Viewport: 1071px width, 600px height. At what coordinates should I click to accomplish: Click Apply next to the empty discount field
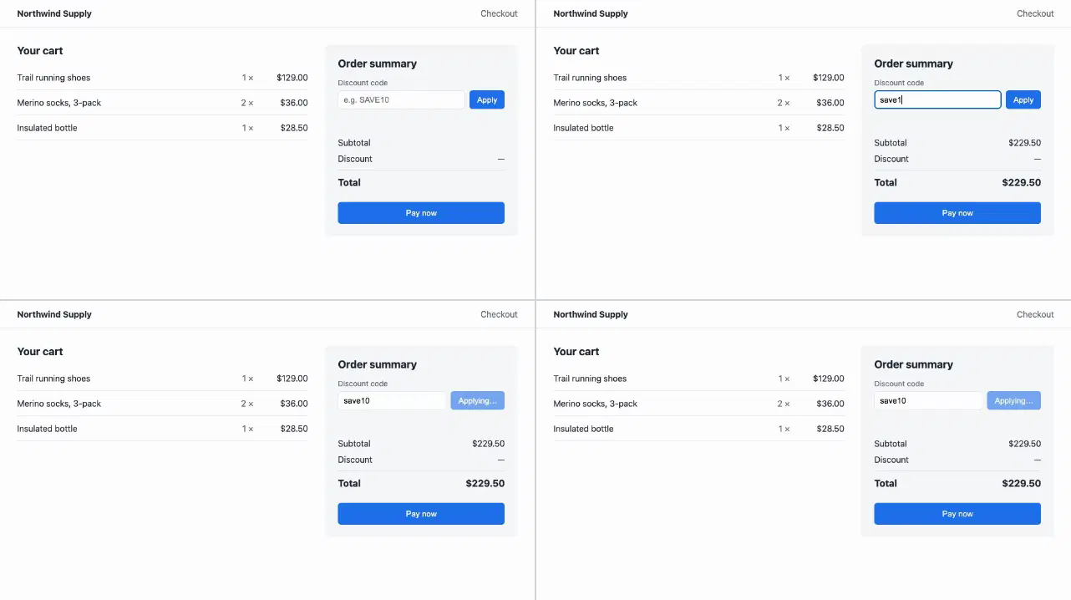pyautogui.click(x=487, y=99)
